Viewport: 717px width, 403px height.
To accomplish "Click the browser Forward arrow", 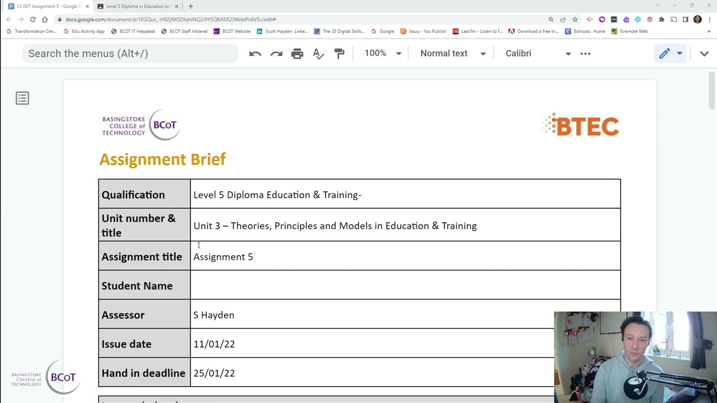I will pyautogui.click(x=21, y=19).
